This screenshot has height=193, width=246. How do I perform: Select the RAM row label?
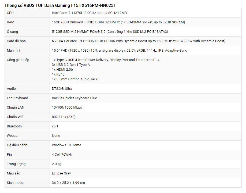10,22
